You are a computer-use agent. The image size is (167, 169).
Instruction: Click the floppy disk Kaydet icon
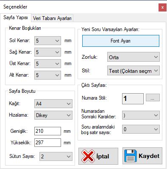[131, 156]
